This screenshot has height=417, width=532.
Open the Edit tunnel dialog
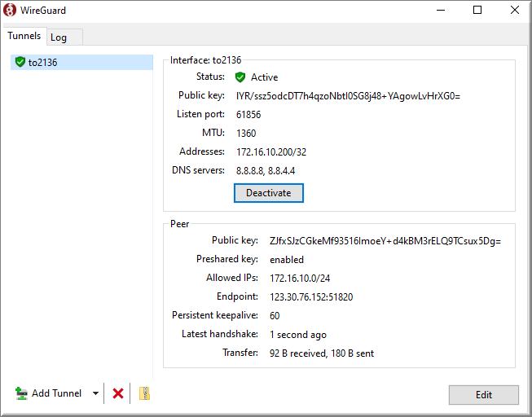[483, 395]
